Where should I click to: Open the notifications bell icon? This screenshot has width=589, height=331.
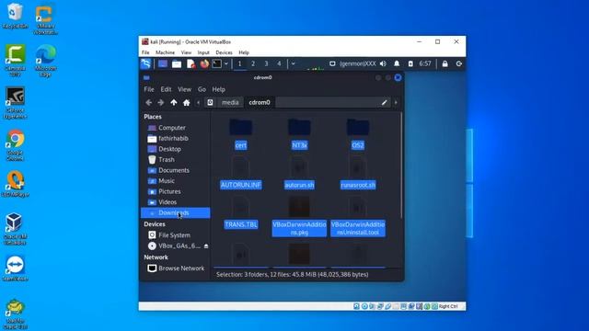(x=397, y=63)
